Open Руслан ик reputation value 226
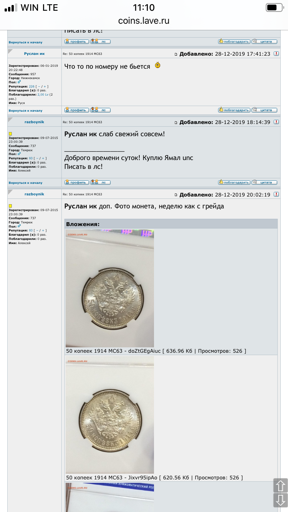Image resolution: width=288 pixels, height=512 pixels. coord(31,87)
